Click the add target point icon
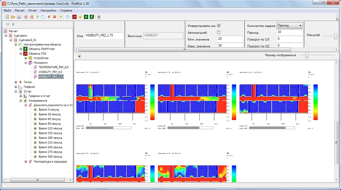Viewport: 341px width, 190px height. tap(49, 17)
